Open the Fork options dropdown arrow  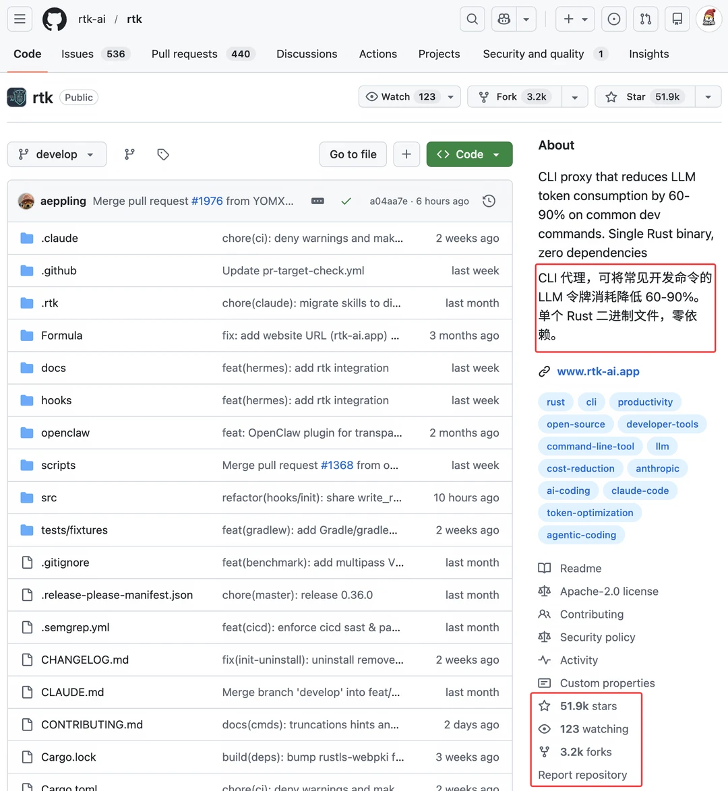tap(574, 97)
